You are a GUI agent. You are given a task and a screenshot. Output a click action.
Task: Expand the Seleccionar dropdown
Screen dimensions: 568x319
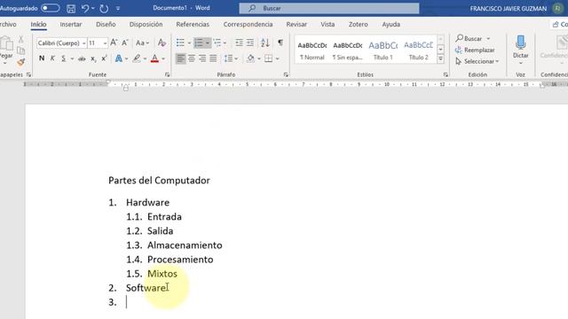click(x=497, y=61)
